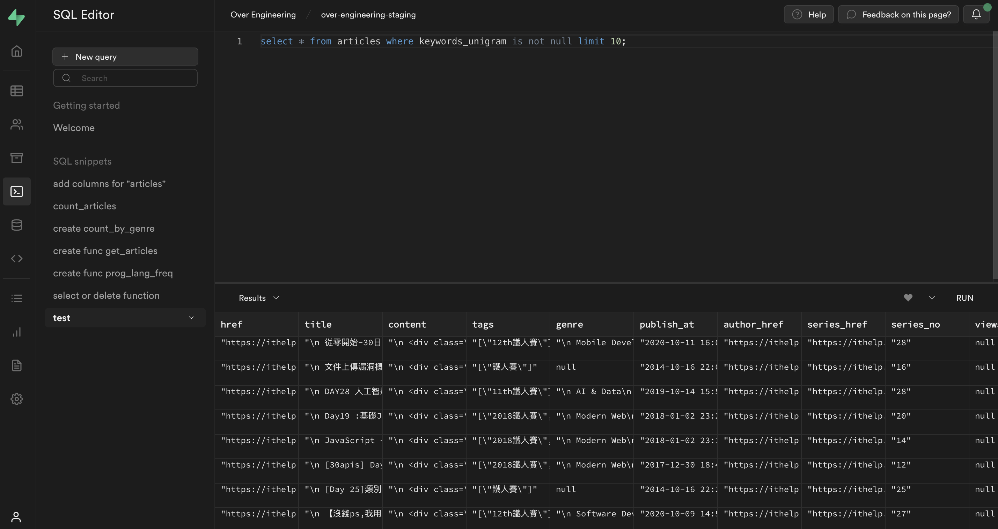Open the Authentication users icon

pyautogui.click(x=16, y=124)
